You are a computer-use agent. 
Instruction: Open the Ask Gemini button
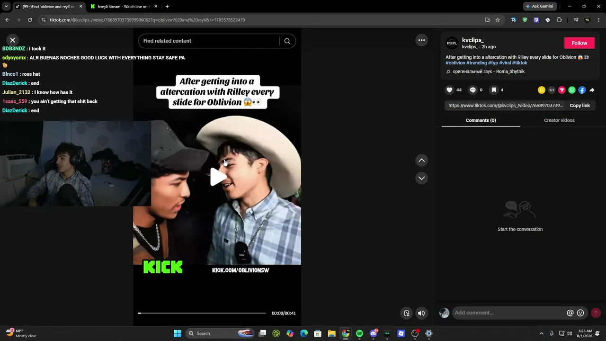[539, 7]
